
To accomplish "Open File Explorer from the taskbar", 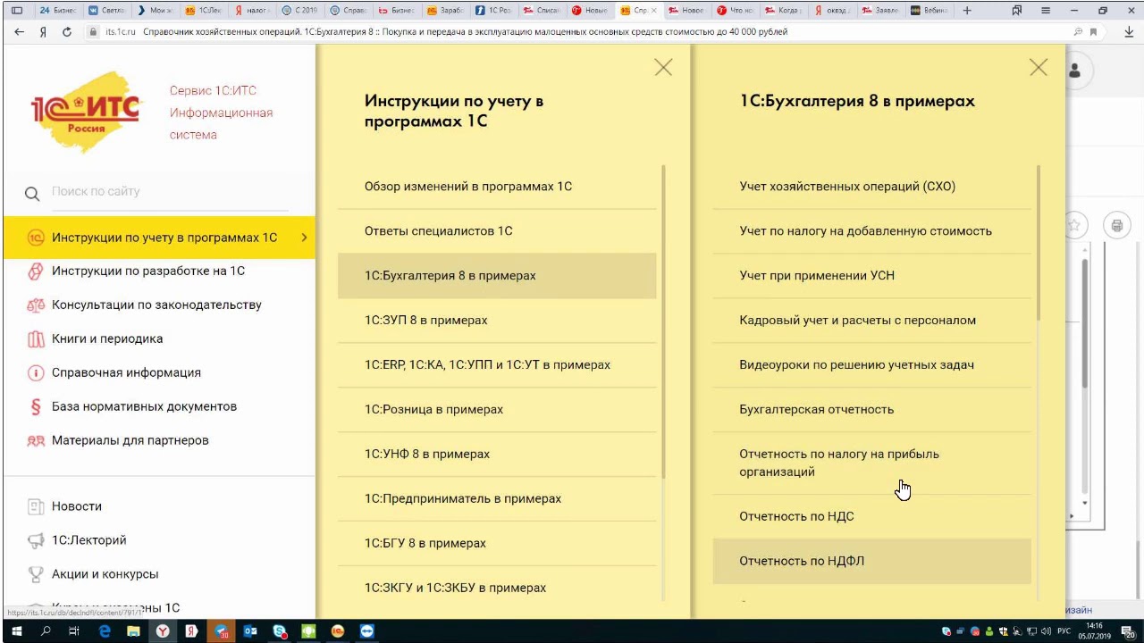I will tap(133, 631).
